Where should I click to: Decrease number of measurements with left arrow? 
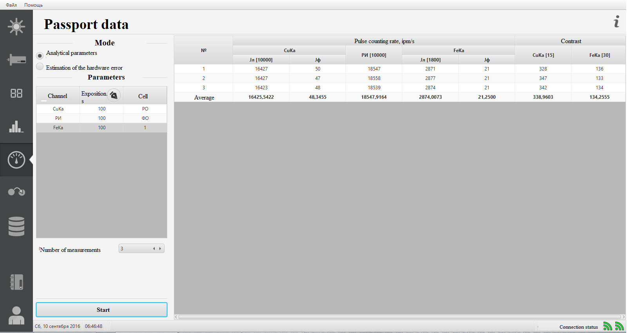[154, 249]
